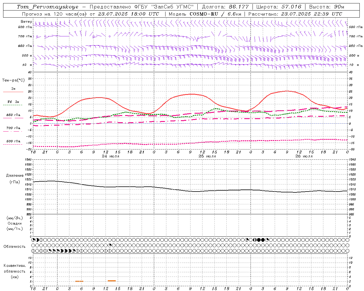Click the 850 гПа temperature legend entry
This screenshot has width=364, height=291.
13,115
